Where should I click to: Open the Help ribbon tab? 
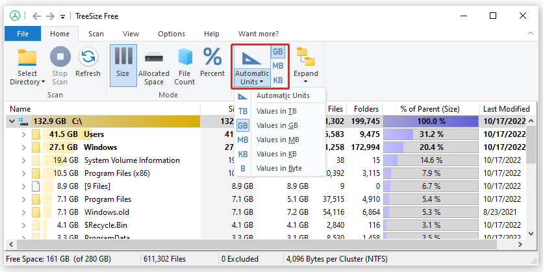pyautogui.click(x=212, y=34)
